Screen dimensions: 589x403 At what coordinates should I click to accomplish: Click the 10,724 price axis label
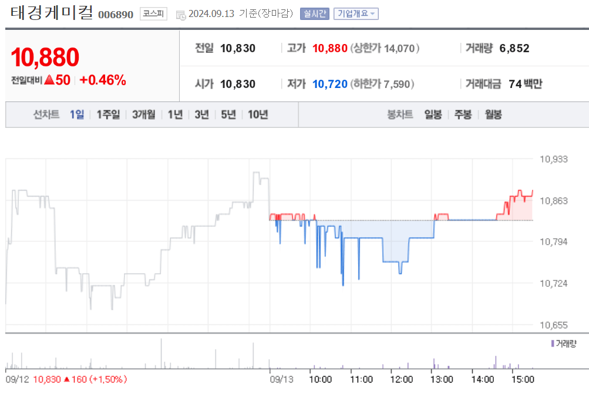(x=554, y=284)
